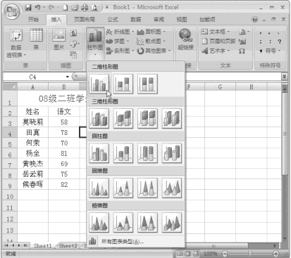
Task: Switch to Page Break Preview in status bar
Action: tap(196, 254)
